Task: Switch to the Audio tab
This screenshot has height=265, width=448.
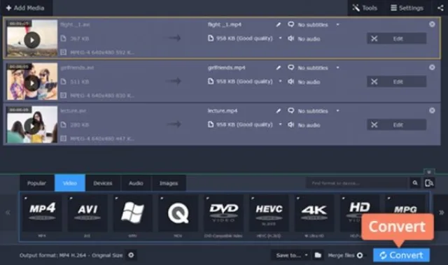Action: [x=136, y=183]
